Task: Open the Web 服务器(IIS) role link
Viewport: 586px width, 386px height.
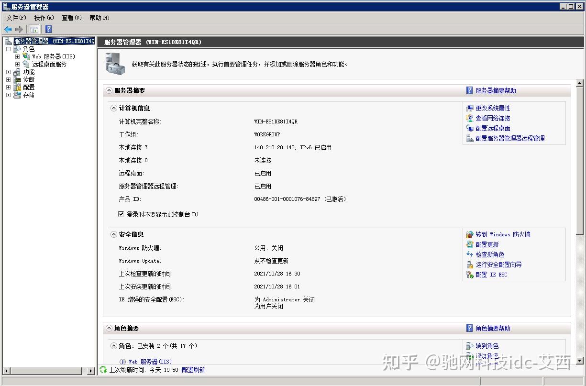Action: 150,362
